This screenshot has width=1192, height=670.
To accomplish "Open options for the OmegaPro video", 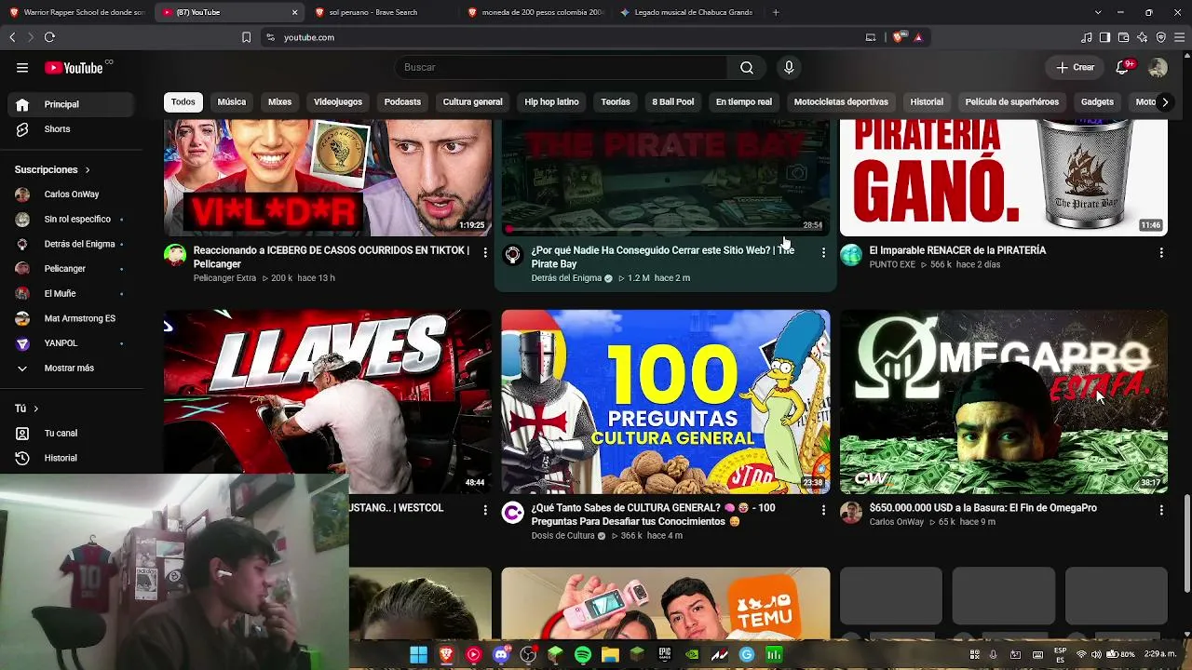I will tap(1161, 510).
